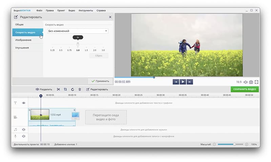Toggle visibility eye on text track

click(24, 103)
